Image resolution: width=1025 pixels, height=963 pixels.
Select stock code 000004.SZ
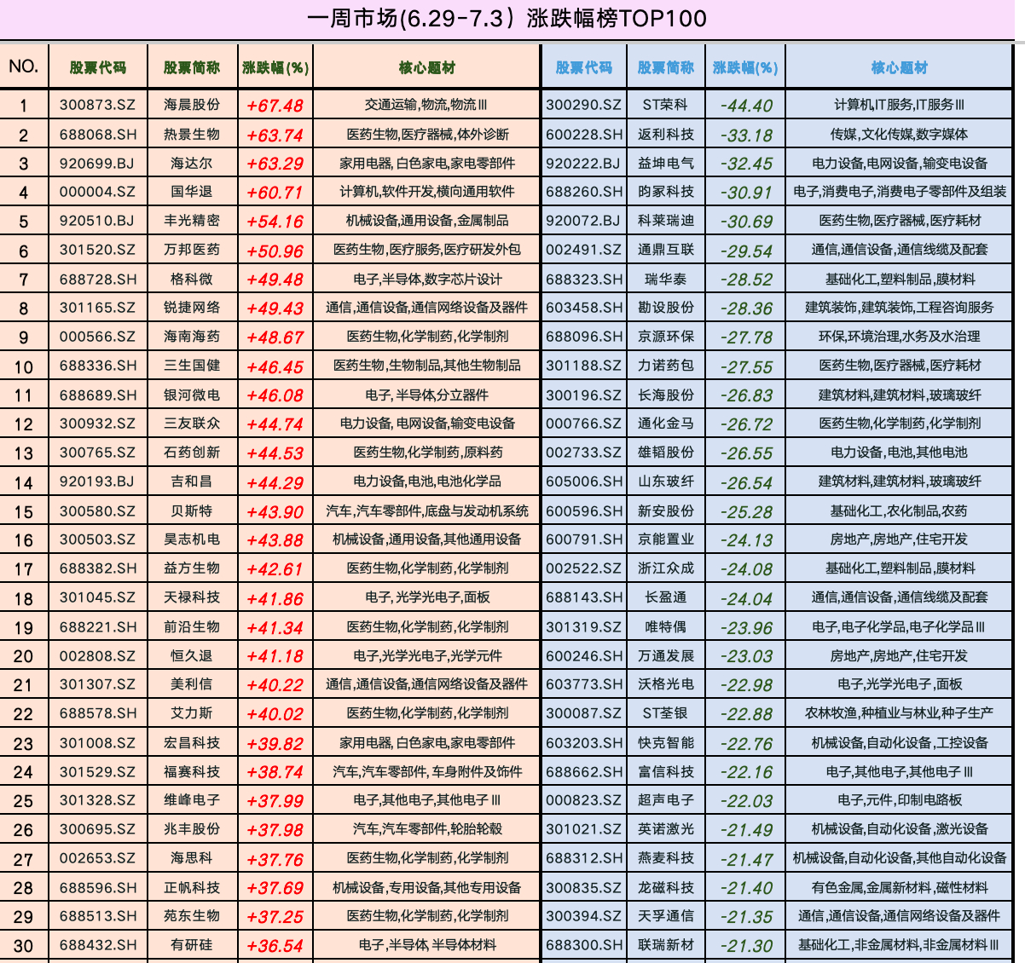pyautogui.click(x=97, y=192)
